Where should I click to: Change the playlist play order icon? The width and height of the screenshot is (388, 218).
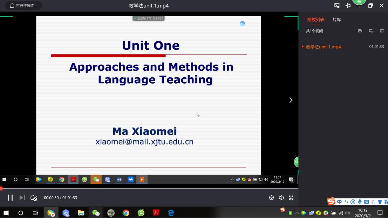pos(371,31)
